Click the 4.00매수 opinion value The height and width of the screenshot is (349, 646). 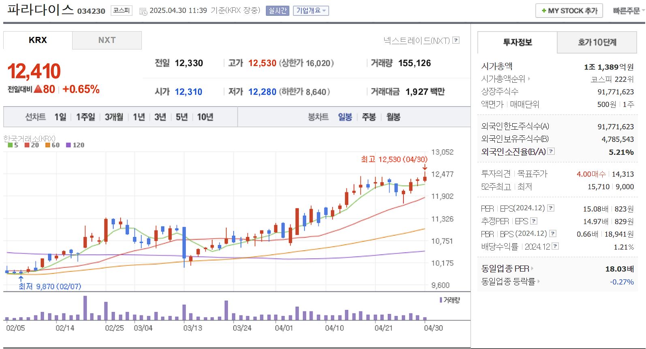591,174
